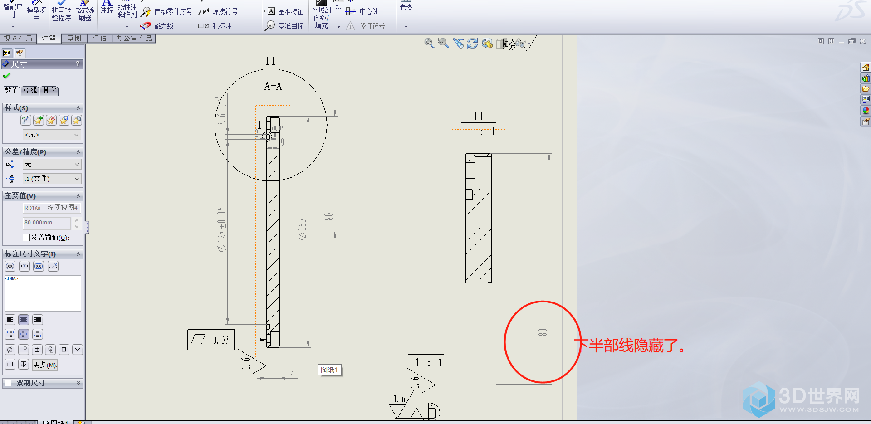Open SolidWorks Resources home icon in task pane
The image size is (871, 424).
pyautogui.click(x=866, y=67)
